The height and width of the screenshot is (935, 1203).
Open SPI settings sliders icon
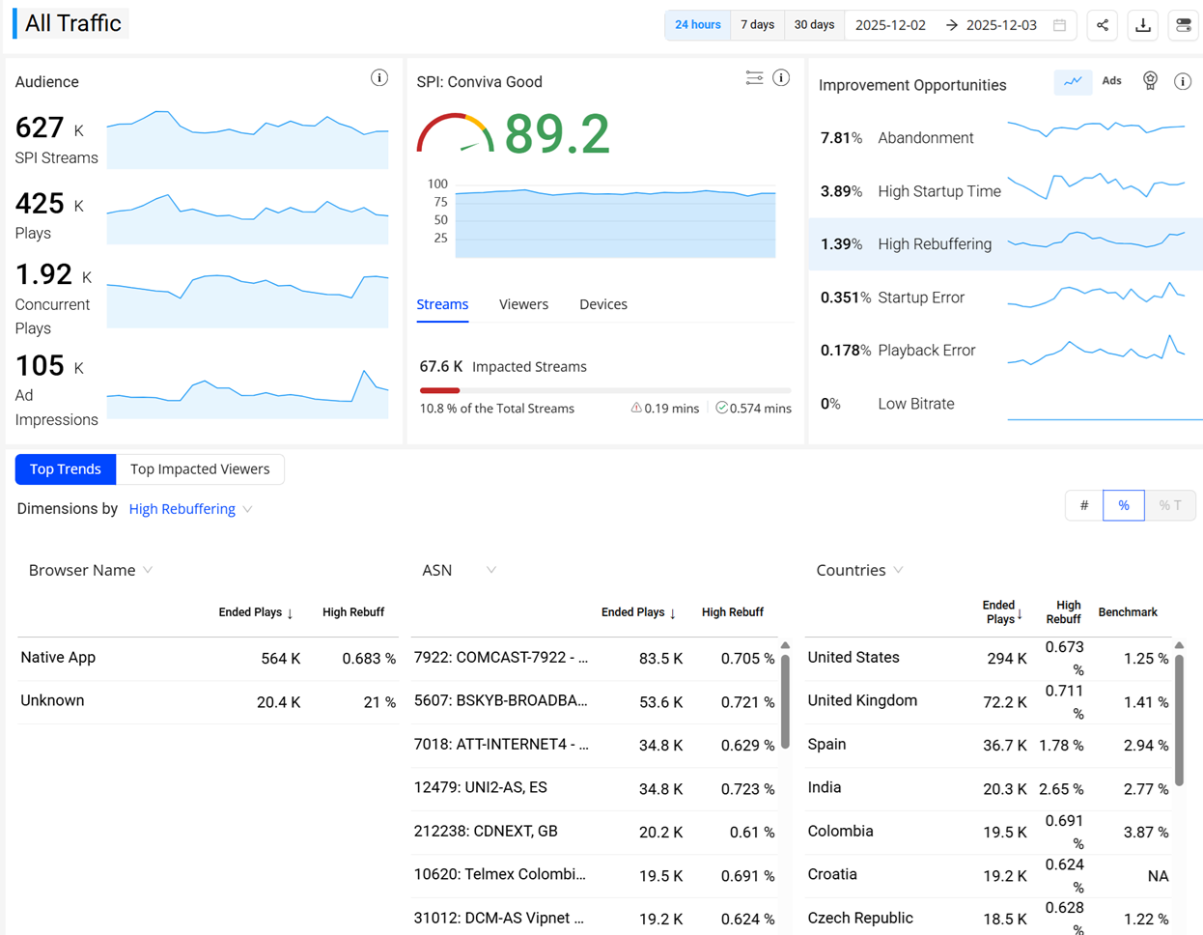pyautogui.click(x=754, y=78)
